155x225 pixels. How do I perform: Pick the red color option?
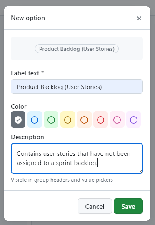(x=100, y=120)
